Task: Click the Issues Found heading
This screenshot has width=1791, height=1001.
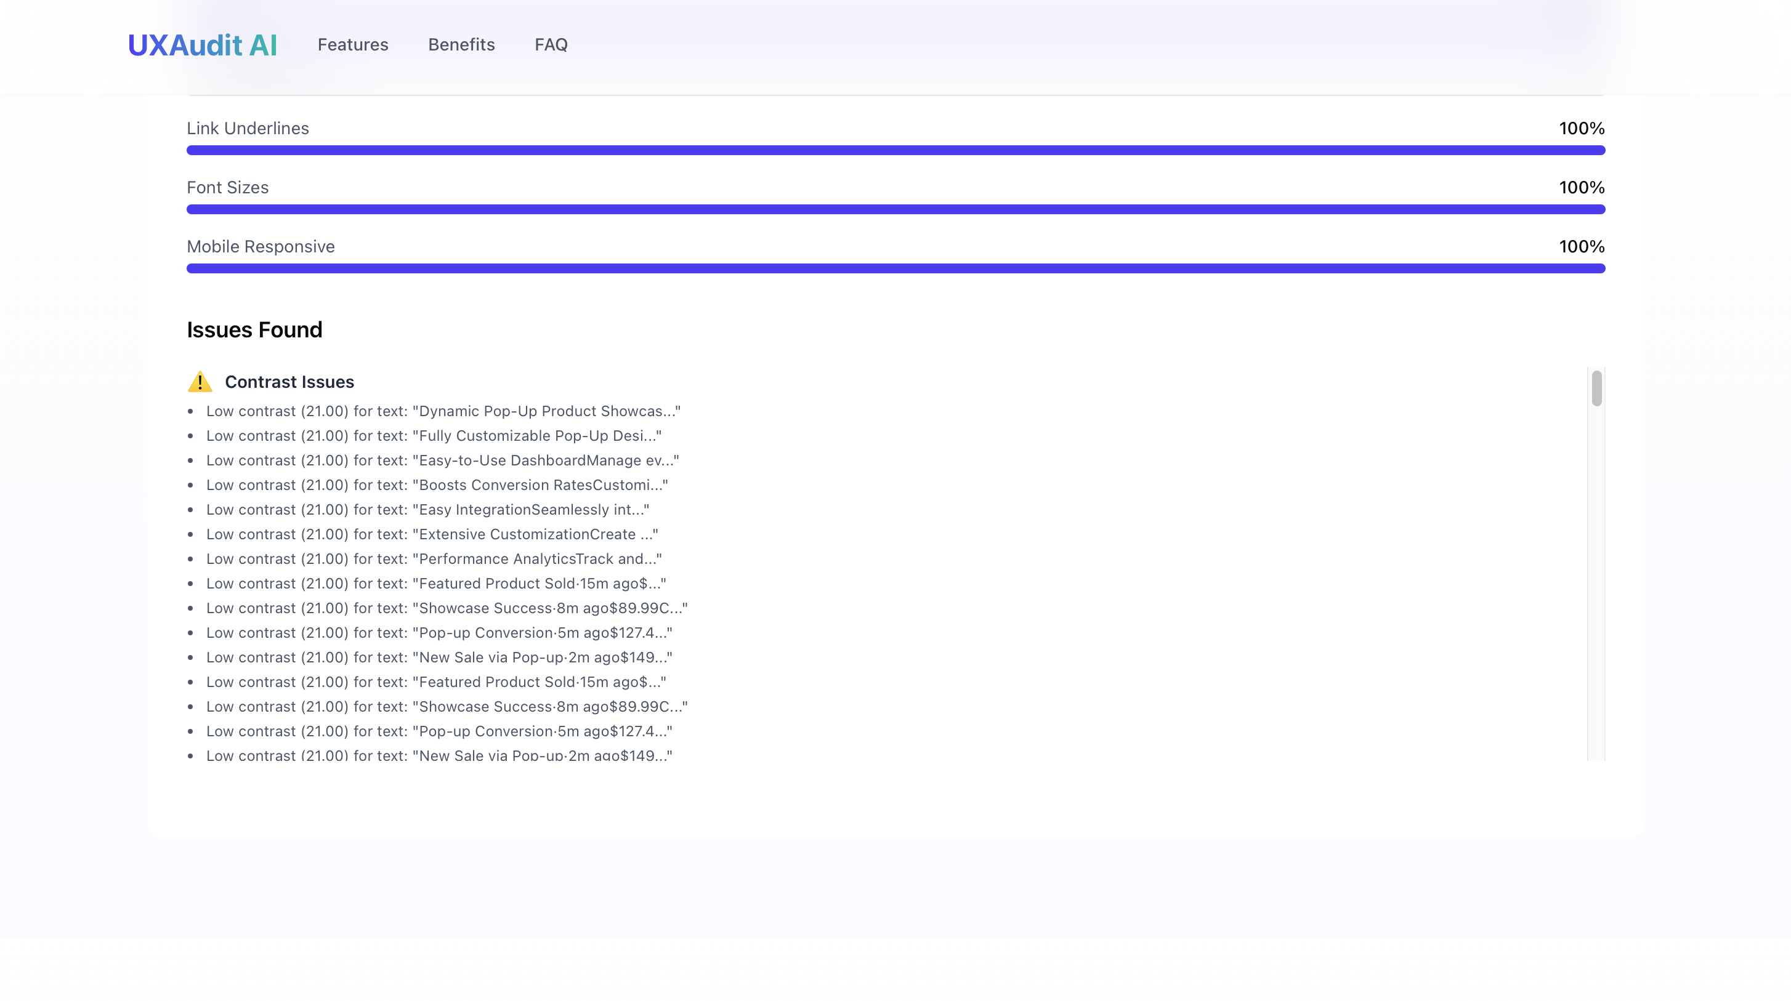Action: tap(254, 329)
